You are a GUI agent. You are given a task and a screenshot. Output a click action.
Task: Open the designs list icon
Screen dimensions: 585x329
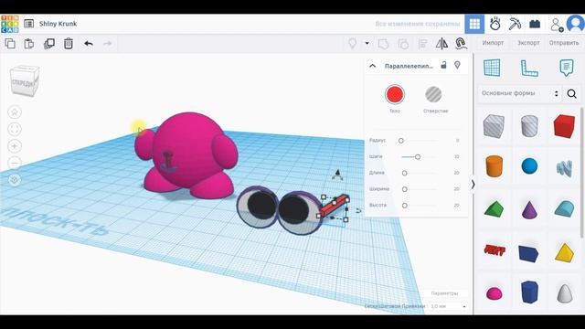coord(28,24)
